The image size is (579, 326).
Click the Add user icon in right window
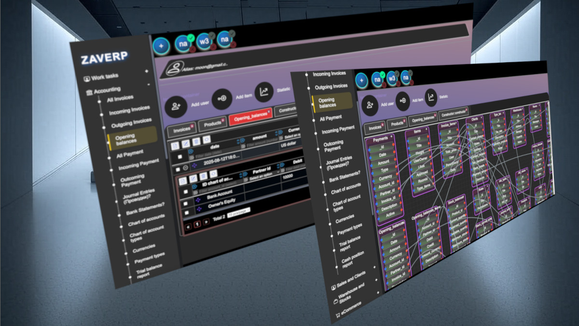click(x=370, y=104)
